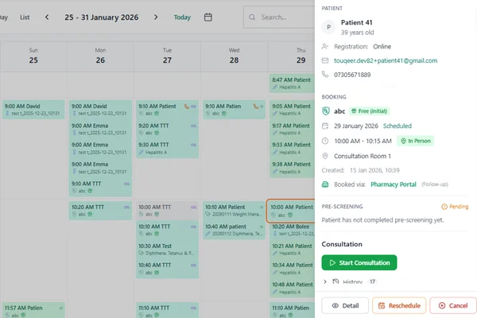
Task: Open Thursday 10:48 AM Patient appointment
Action: [292, 288]
